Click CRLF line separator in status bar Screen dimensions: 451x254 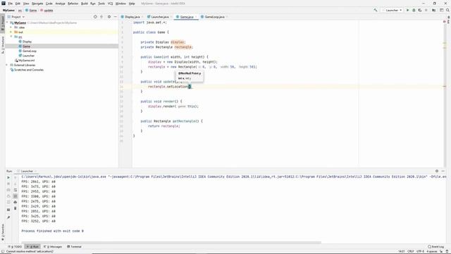(x=411, y=251)
